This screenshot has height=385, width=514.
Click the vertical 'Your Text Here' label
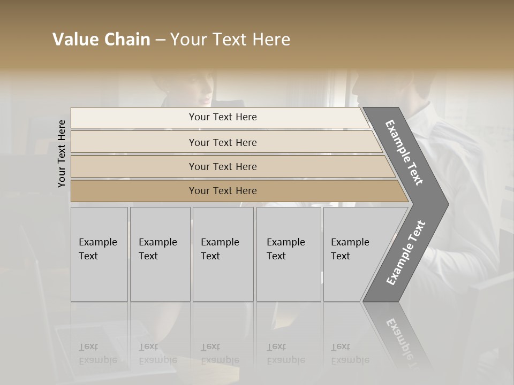coord(62,153)
